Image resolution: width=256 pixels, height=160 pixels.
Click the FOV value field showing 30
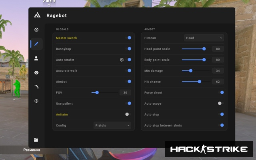[125, 92]
